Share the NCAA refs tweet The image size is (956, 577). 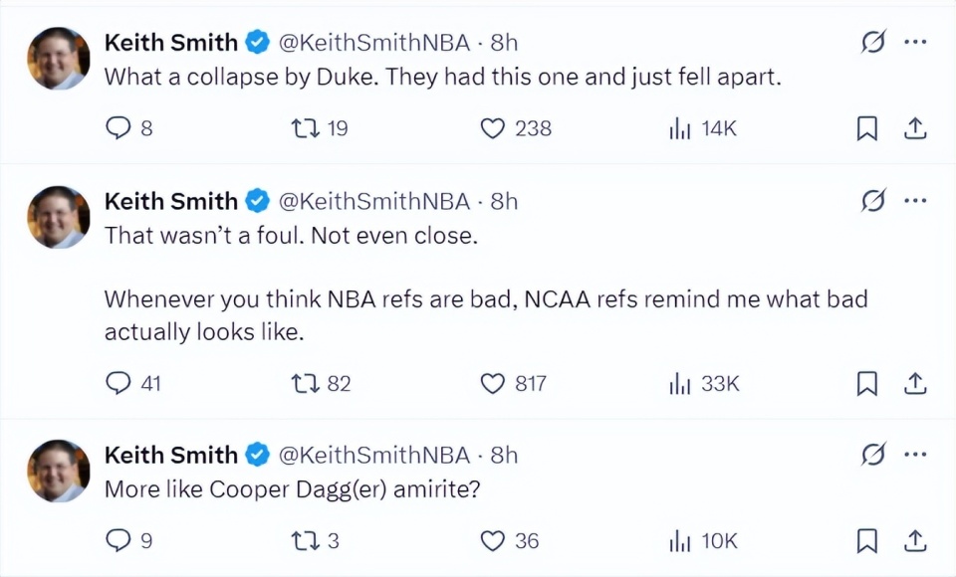tap(915, 383)
